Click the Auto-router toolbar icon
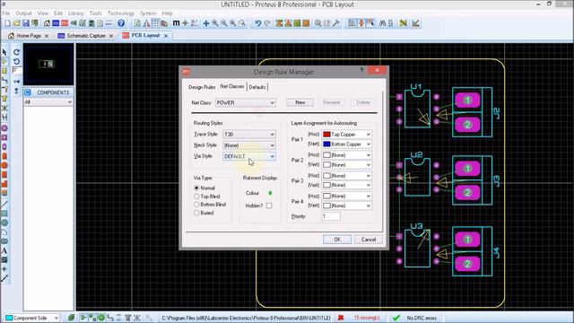574x323 pixels. (404, 23)
